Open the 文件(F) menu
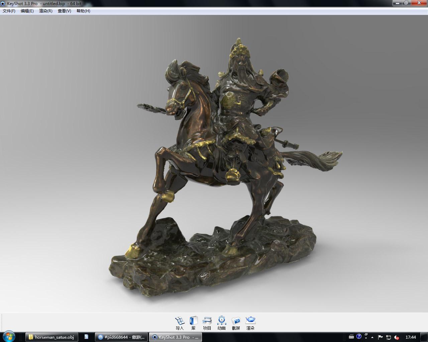 pyautogui.click(x=9, y=11)
